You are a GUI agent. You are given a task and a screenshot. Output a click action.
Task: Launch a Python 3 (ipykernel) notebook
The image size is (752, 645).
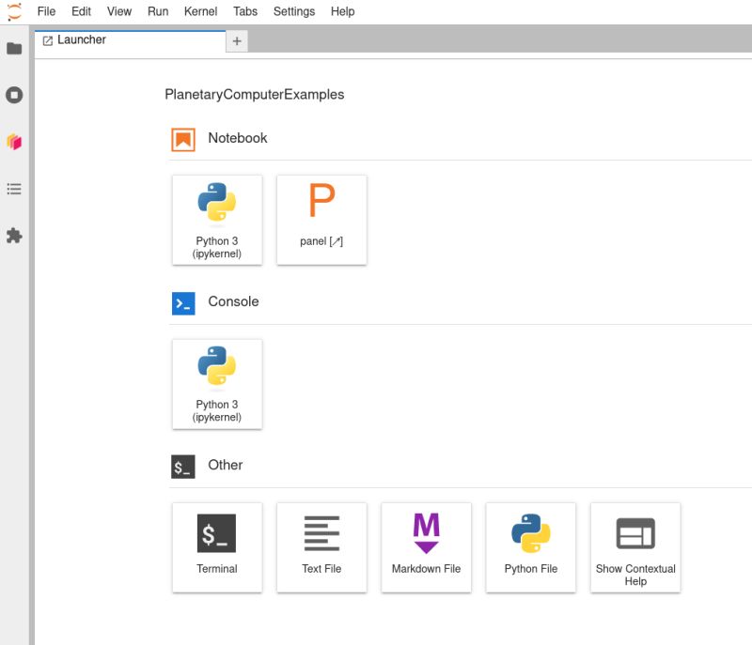coord(217,220)
